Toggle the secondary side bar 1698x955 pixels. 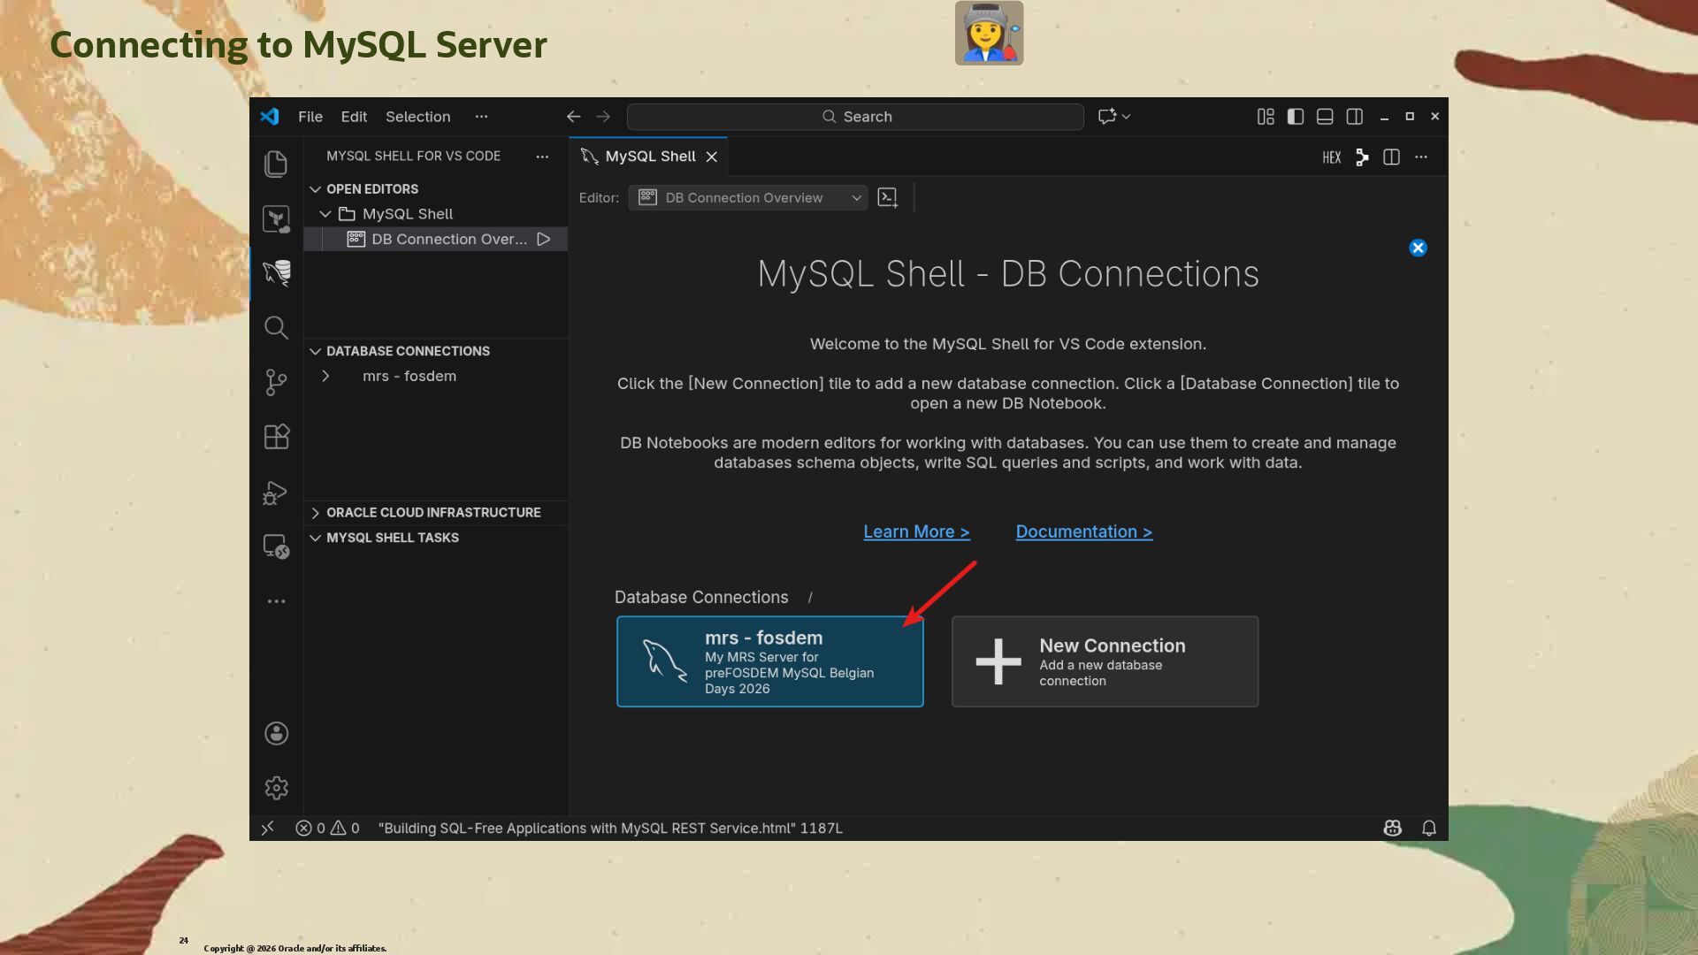[x=1354, y=117]
